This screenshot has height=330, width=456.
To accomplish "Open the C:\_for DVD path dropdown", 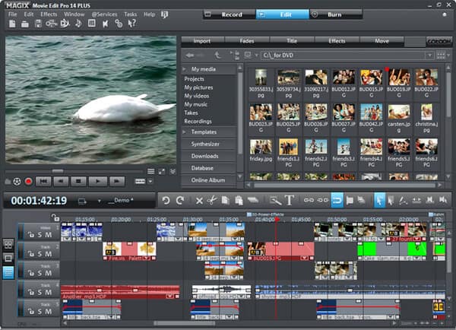I will (429, 56).
